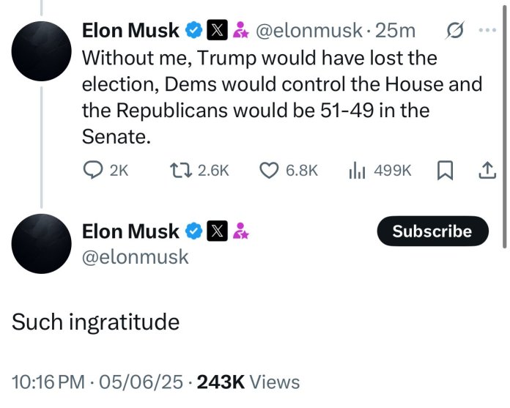Open Grok icon on the top tweet
This screenshot has width=510, height=408.
click(x=454, y=31)
